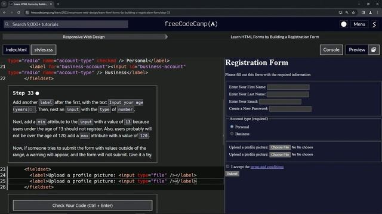382x214 pixels.
Task: Open the browser profile icon
Action: [x=370, y=12]
